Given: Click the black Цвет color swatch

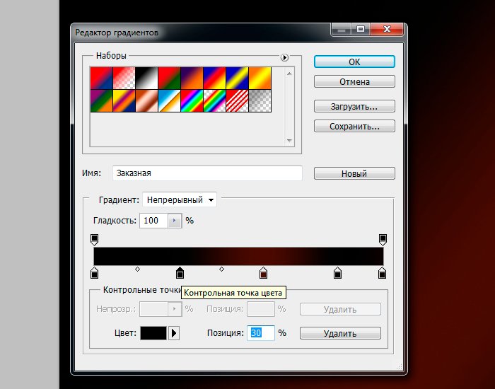Looking at the screenshot, I should pos(153,333).
